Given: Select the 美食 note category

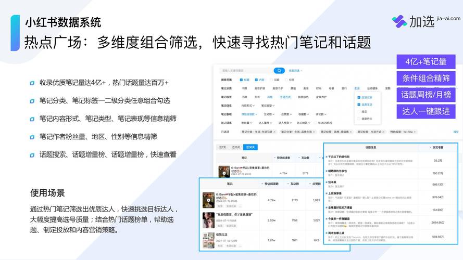Looking at the screenshot, I should click(306, 88).
